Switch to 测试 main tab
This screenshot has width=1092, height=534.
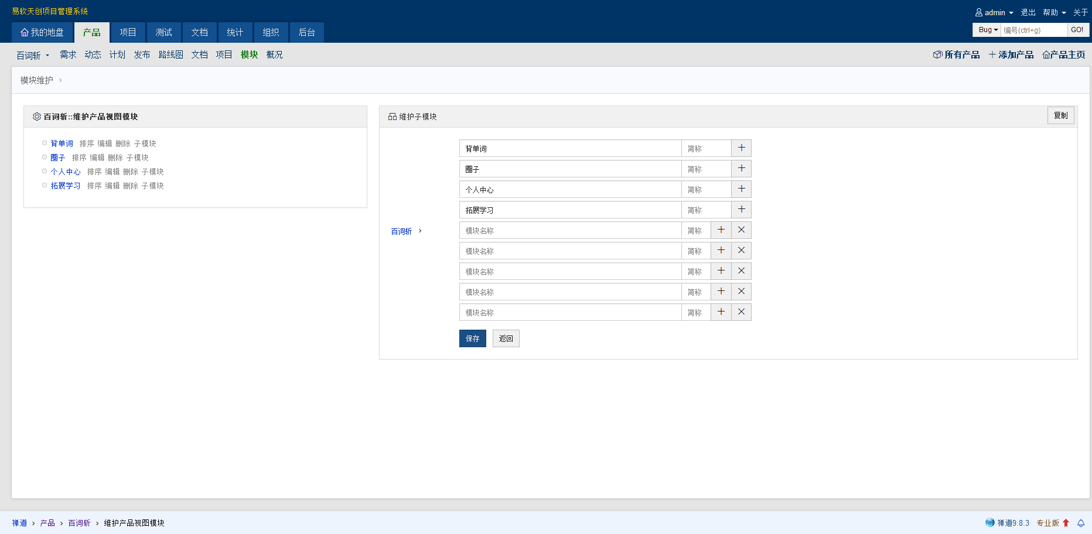164,32
